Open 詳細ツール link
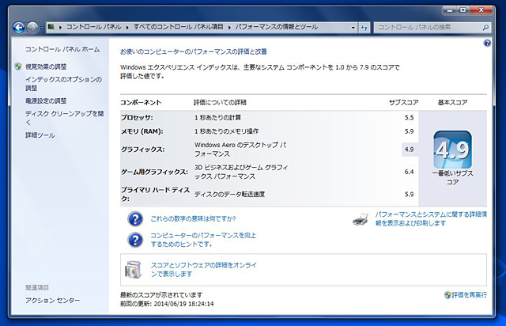The image size is (506, 326). tap(40, 135)
